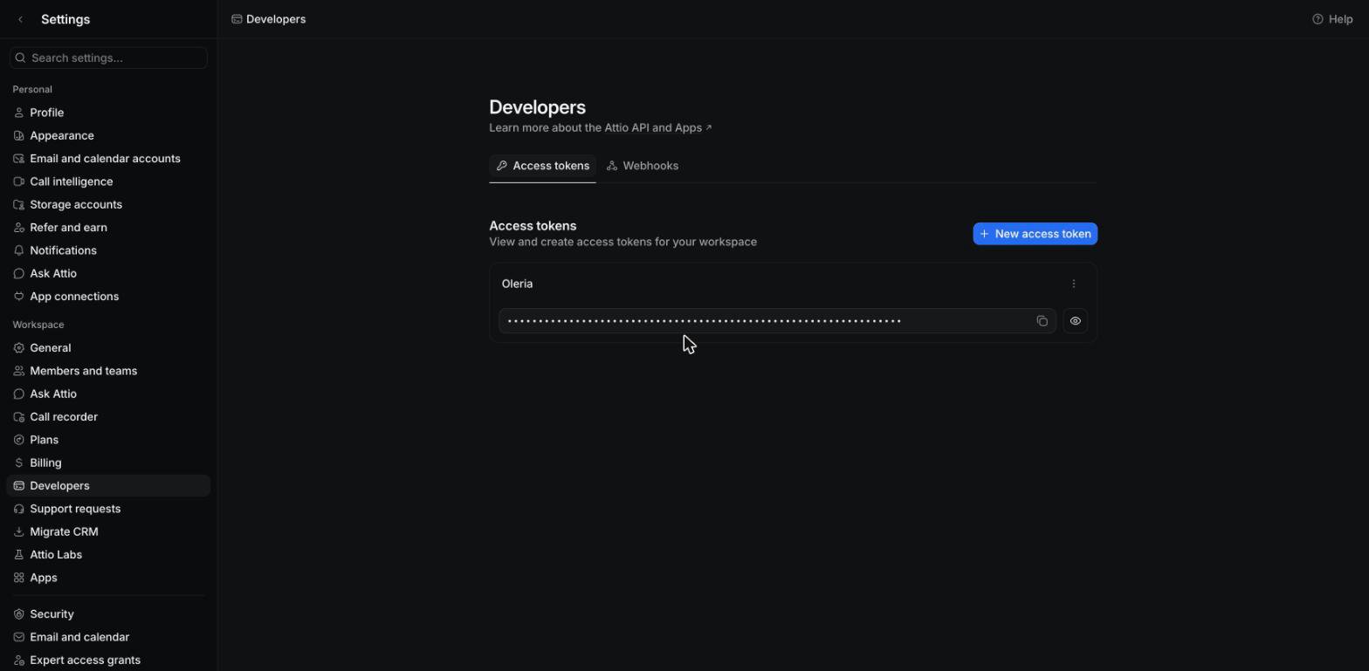Go to Billing settings
1369x671 pixels.
coord(108,462)
